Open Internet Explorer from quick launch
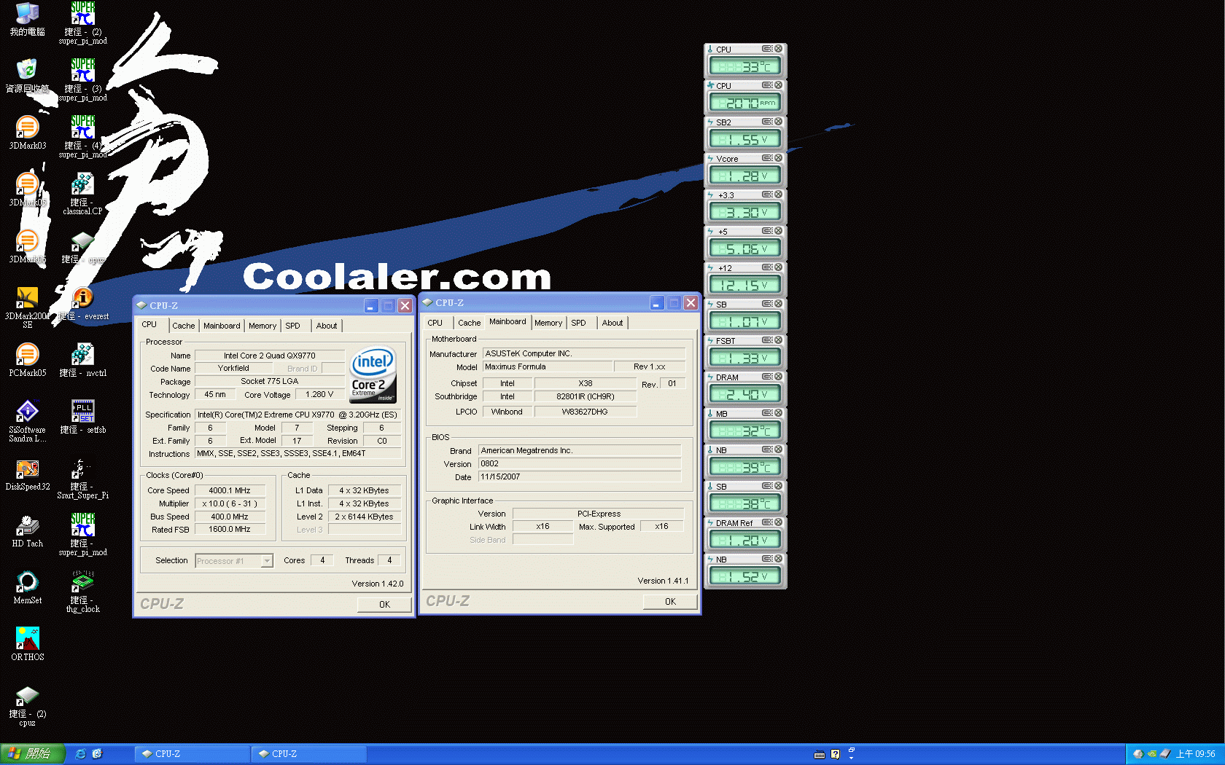This screenshot has height=765, width=1225. [x=81, y=754]
